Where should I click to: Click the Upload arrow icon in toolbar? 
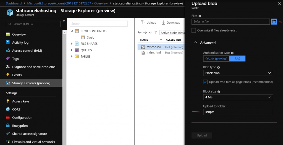coord(143,23)
